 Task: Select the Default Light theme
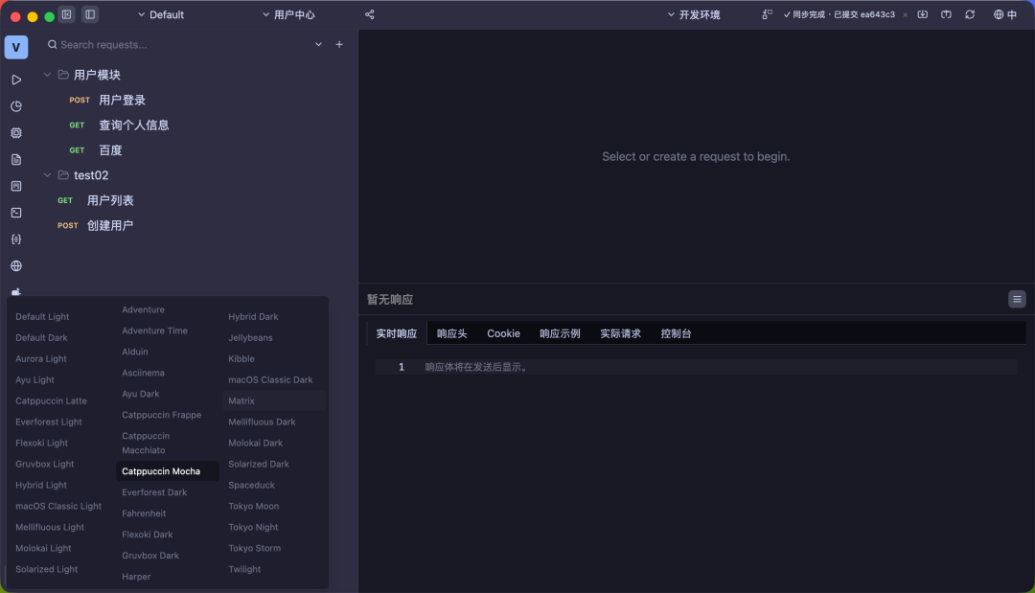[42, 317]
